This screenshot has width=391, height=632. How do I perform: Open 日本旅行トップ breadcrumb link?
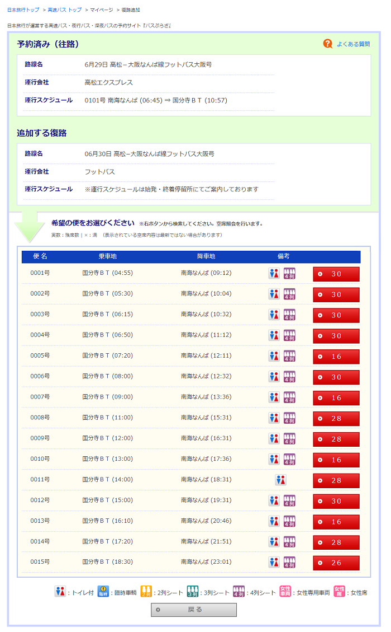(x=22, y=10)
